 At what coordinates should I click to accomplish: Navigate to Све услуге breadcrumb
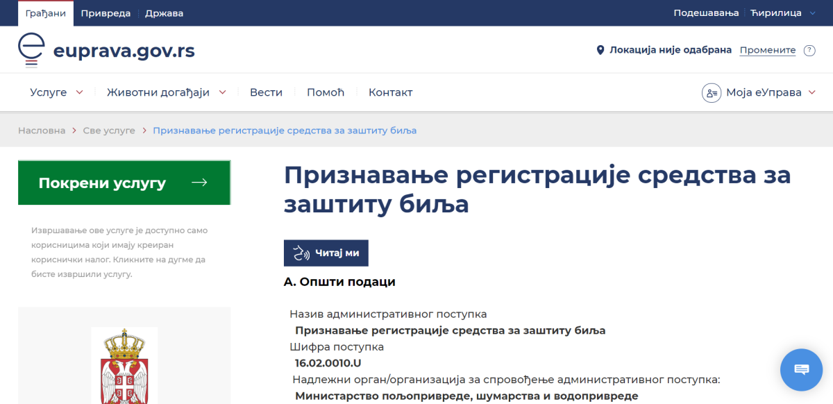(x=109, y=131)
